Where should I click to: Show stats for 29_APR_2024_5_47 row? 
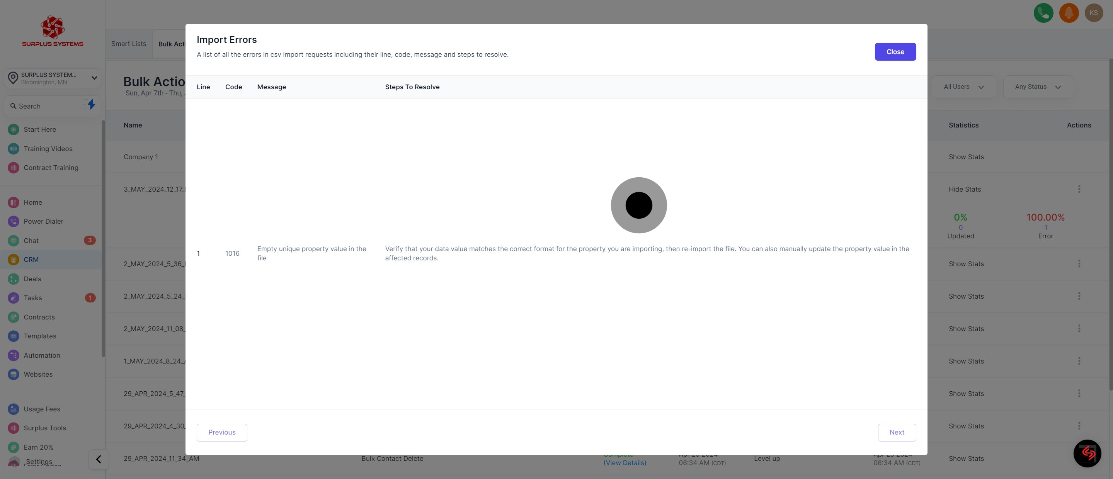(966, 394)
